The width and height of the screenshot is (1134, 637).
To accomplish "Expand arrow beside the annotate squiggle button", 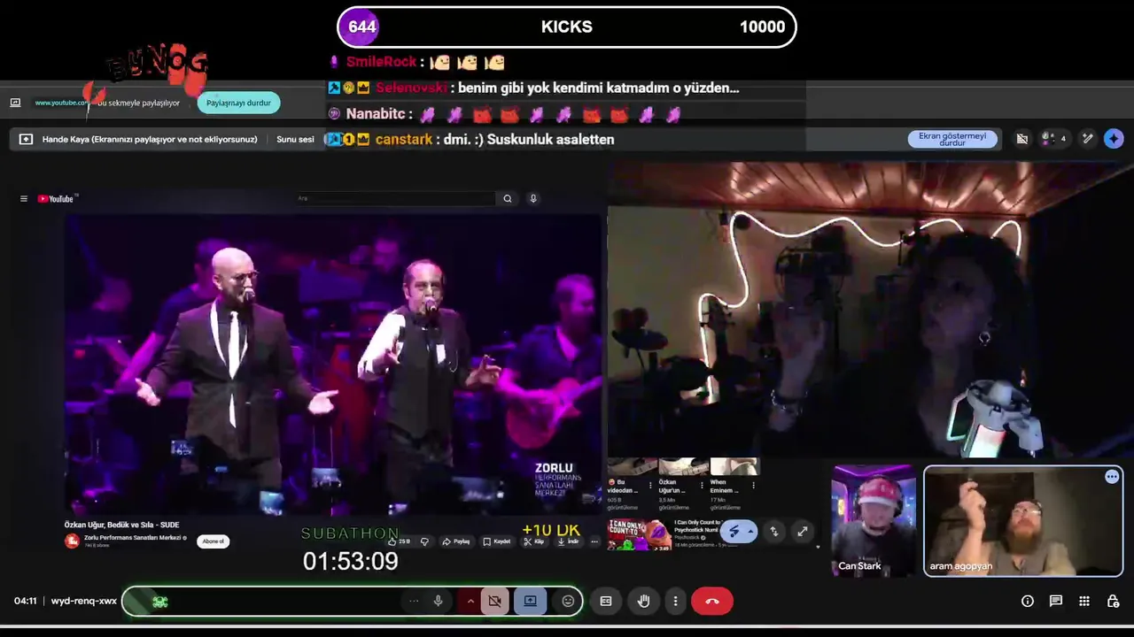I will 750,531.
